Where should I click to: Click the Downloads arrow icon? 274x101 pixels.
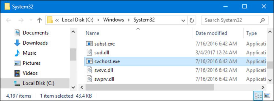(x=17, y=43)
